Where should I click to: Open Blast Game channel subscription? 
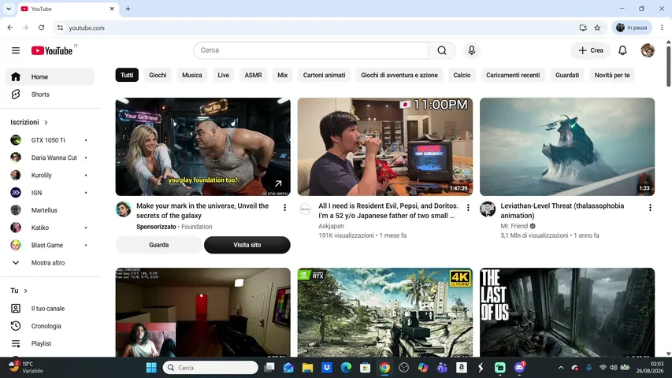pos(50,245)
